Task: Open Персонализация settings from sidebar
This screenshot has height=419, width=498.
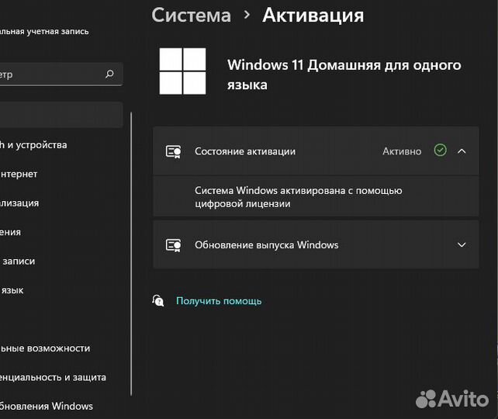Action: tap(21, 203)
